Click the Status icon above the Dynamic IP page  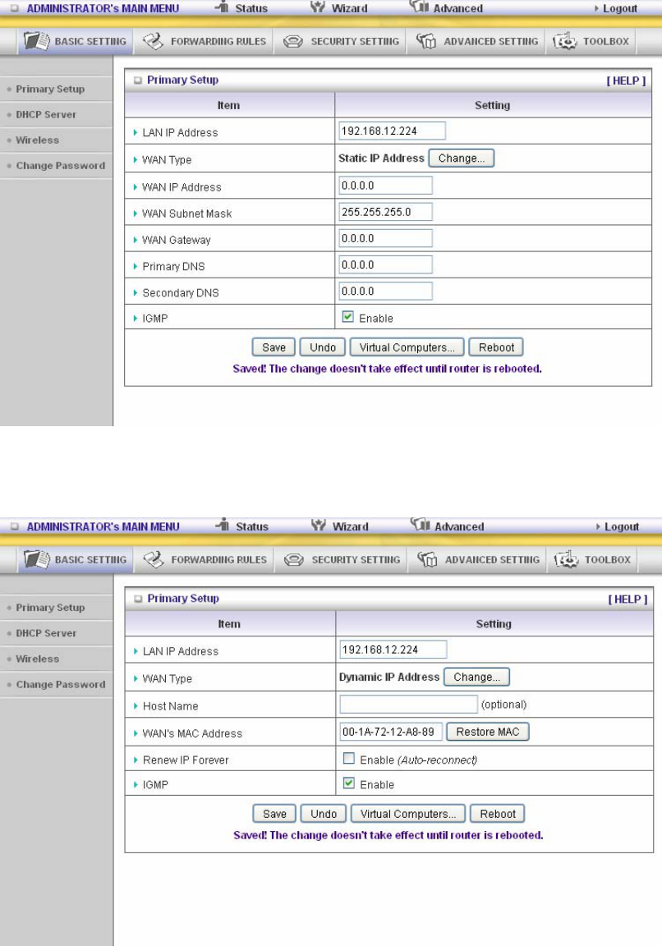[223, 524]
